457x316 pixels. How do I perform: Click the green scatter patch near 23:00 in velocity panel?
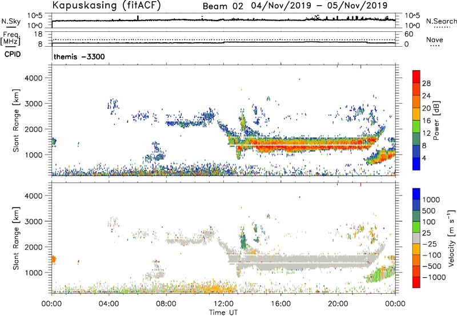click(x=380, y=274)
